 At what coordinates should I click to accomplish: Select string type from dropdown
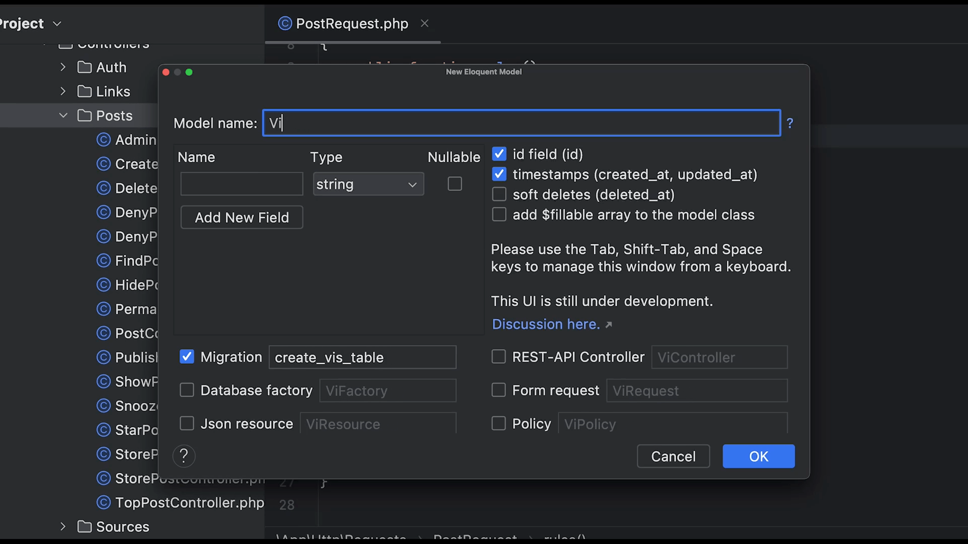click(x=367, y=184)
